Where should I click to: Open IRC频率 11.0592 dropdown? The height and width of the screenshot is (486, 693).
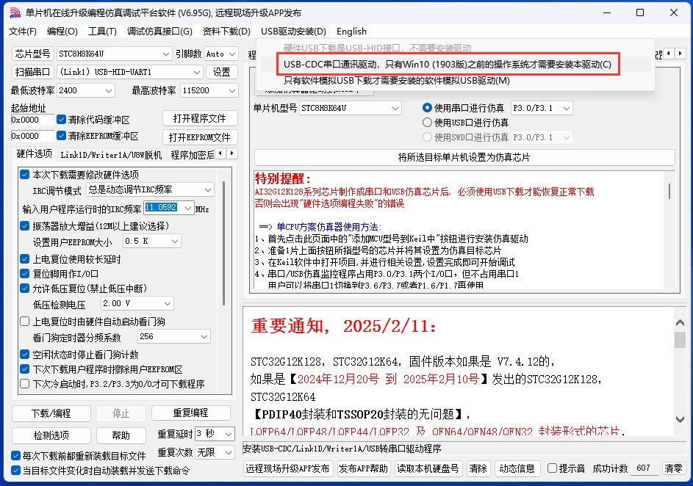coord(169,208)
